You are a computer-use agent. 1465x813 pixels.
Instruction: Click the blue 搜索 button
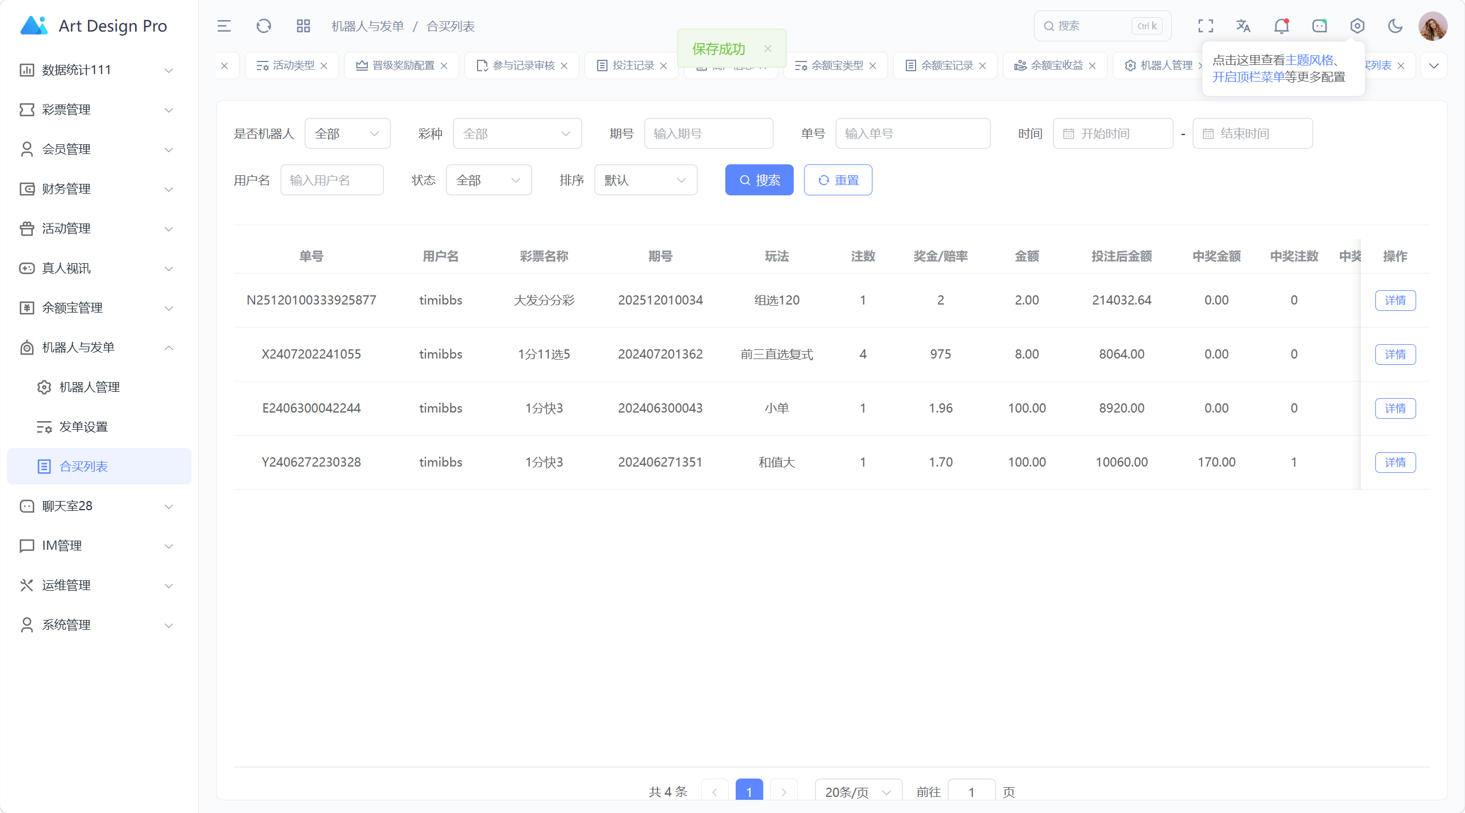point(759,180)
